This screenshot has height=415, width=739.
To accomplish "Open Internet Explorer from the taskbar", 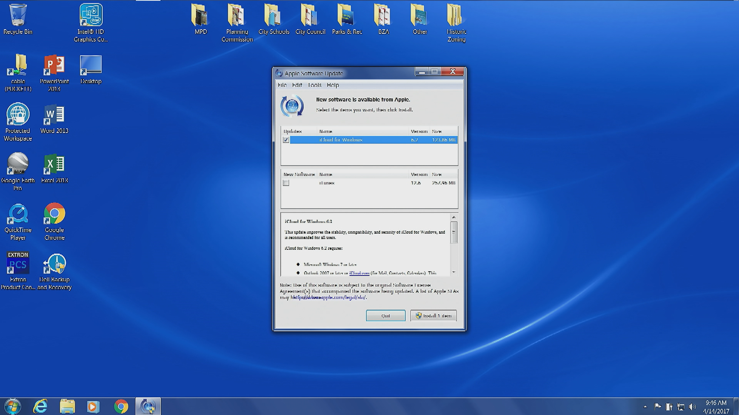I will pos(40,406).
